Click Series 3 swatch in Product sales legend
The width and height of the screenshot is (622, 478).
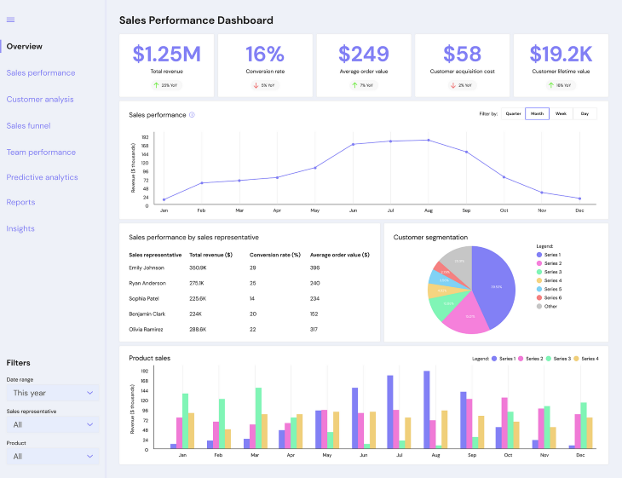click(549, 359)
